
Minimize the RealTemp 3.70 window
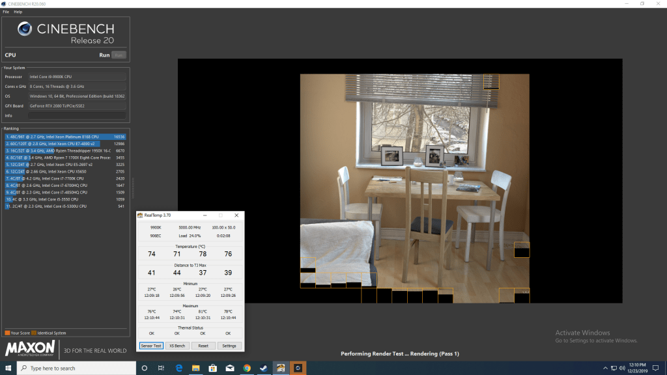pos(205,215)
